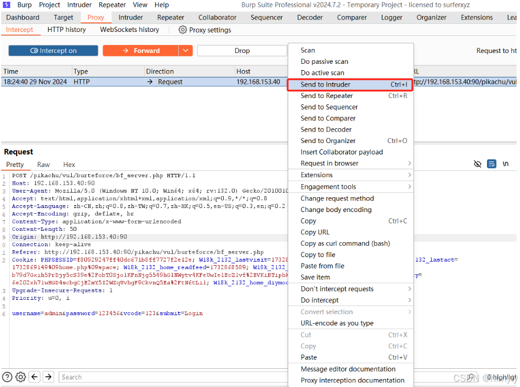Click Change request method

pos(350,198)
